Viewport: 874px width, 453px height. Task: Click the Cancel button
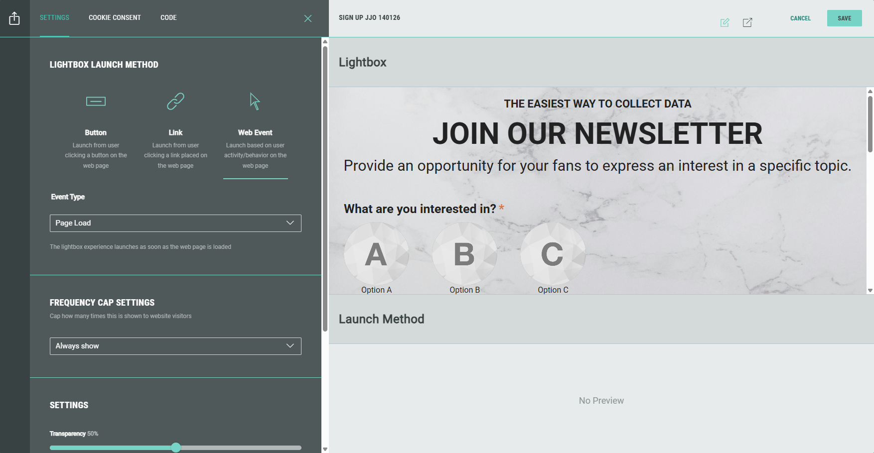pyautogui.click(x=800, y=18)
